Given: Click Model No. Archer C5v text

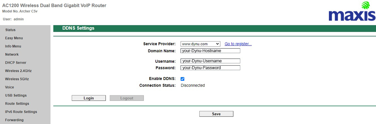Looking at the screenshot, I should point(20,11).
